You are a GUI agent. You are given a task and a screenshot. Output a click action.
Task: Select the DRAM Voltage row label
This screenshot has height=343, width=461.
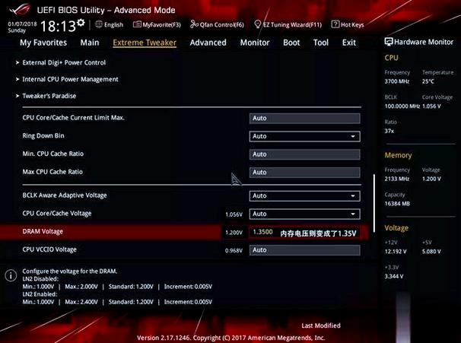coord(43,232)
